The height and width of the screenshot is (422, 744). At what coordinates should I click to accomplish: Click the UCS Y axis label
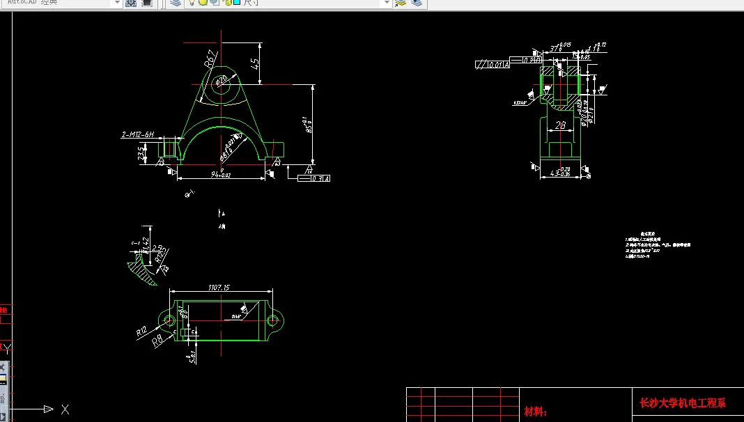point(8,349)
